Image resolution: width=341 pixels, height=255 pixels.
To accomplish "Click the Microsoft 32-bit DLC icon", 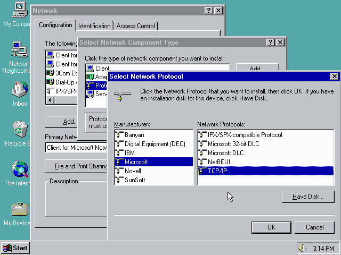I will coord(202,144).
